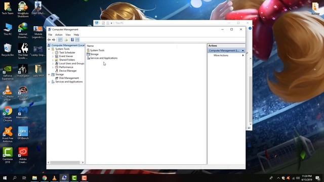Expand the Event Viewer node

[53, 56]
